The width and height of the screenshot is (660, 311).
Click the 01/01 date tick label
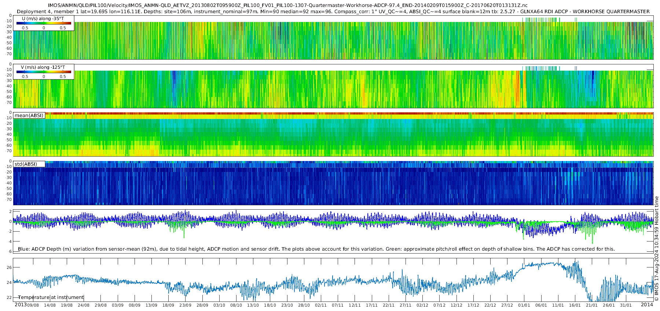pyautogui.click(x=524, y=305)
